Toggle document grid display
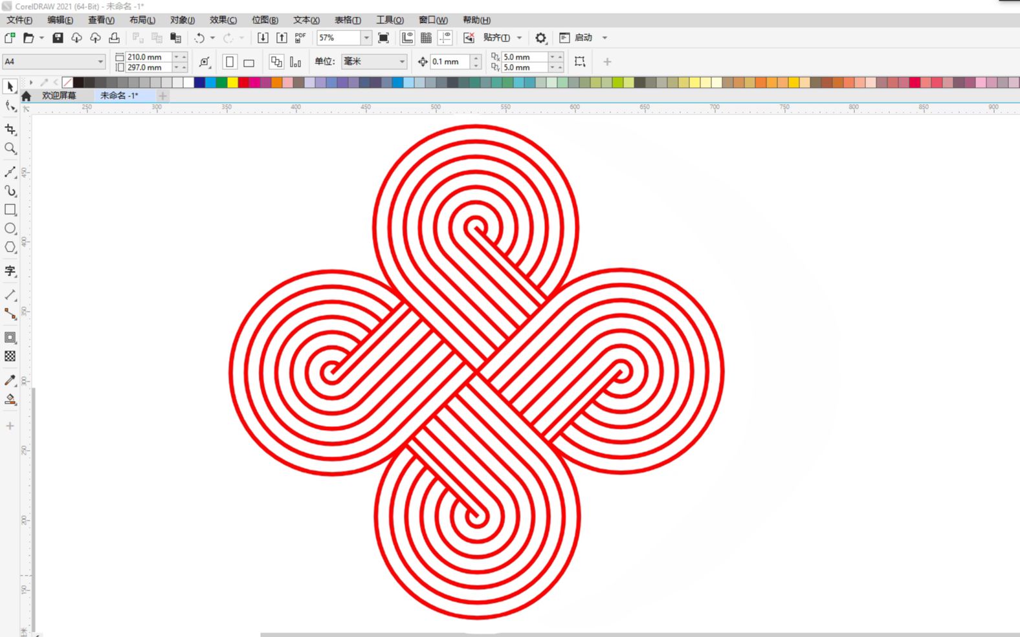1020x637 pixels. pyautogui.click(x=426, y=38)
